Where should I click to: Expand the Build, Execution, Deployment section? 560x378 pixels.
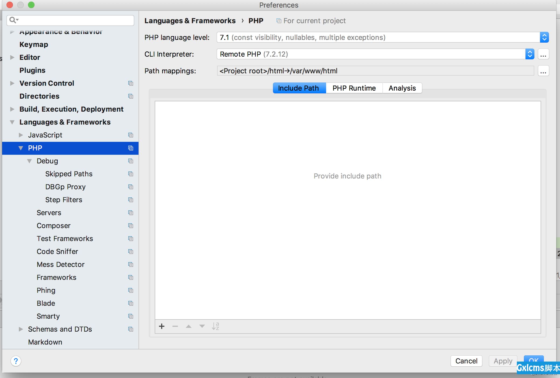point(12,109)
